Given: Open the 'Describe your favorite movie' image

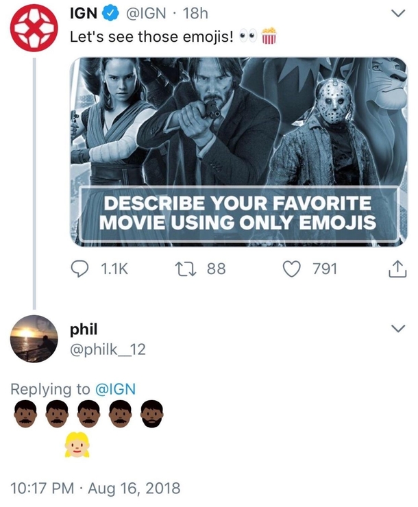Looking at the screenshot, I should tap(238, 152).
